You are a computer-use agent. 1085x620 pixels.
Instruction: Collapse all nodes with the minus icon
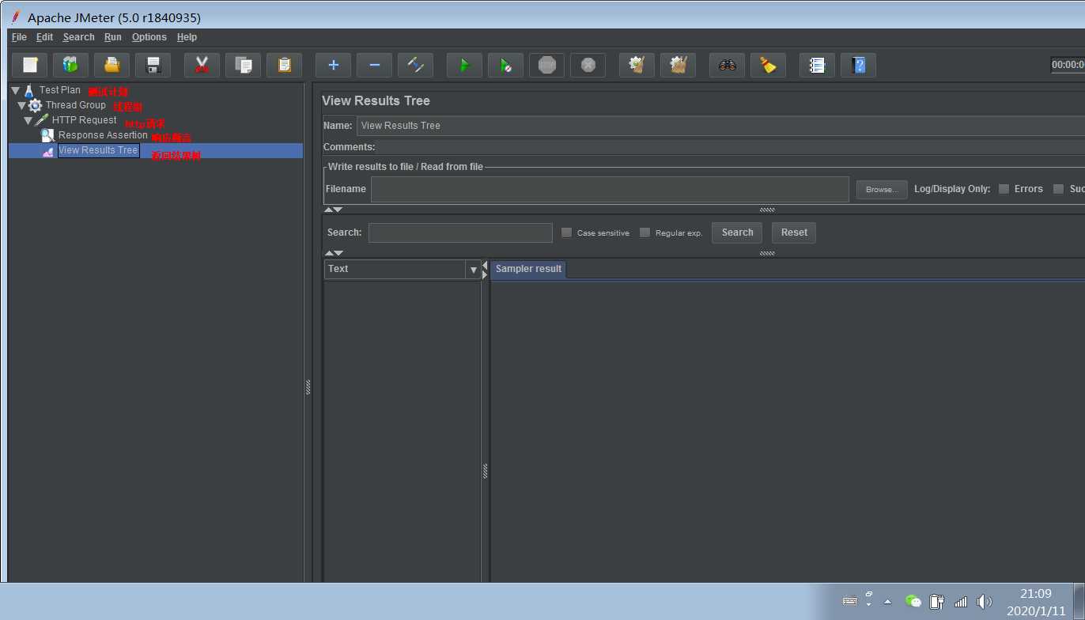375,65
